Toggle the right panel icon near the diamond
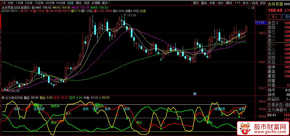290x136 pixels. pos(253,8)
